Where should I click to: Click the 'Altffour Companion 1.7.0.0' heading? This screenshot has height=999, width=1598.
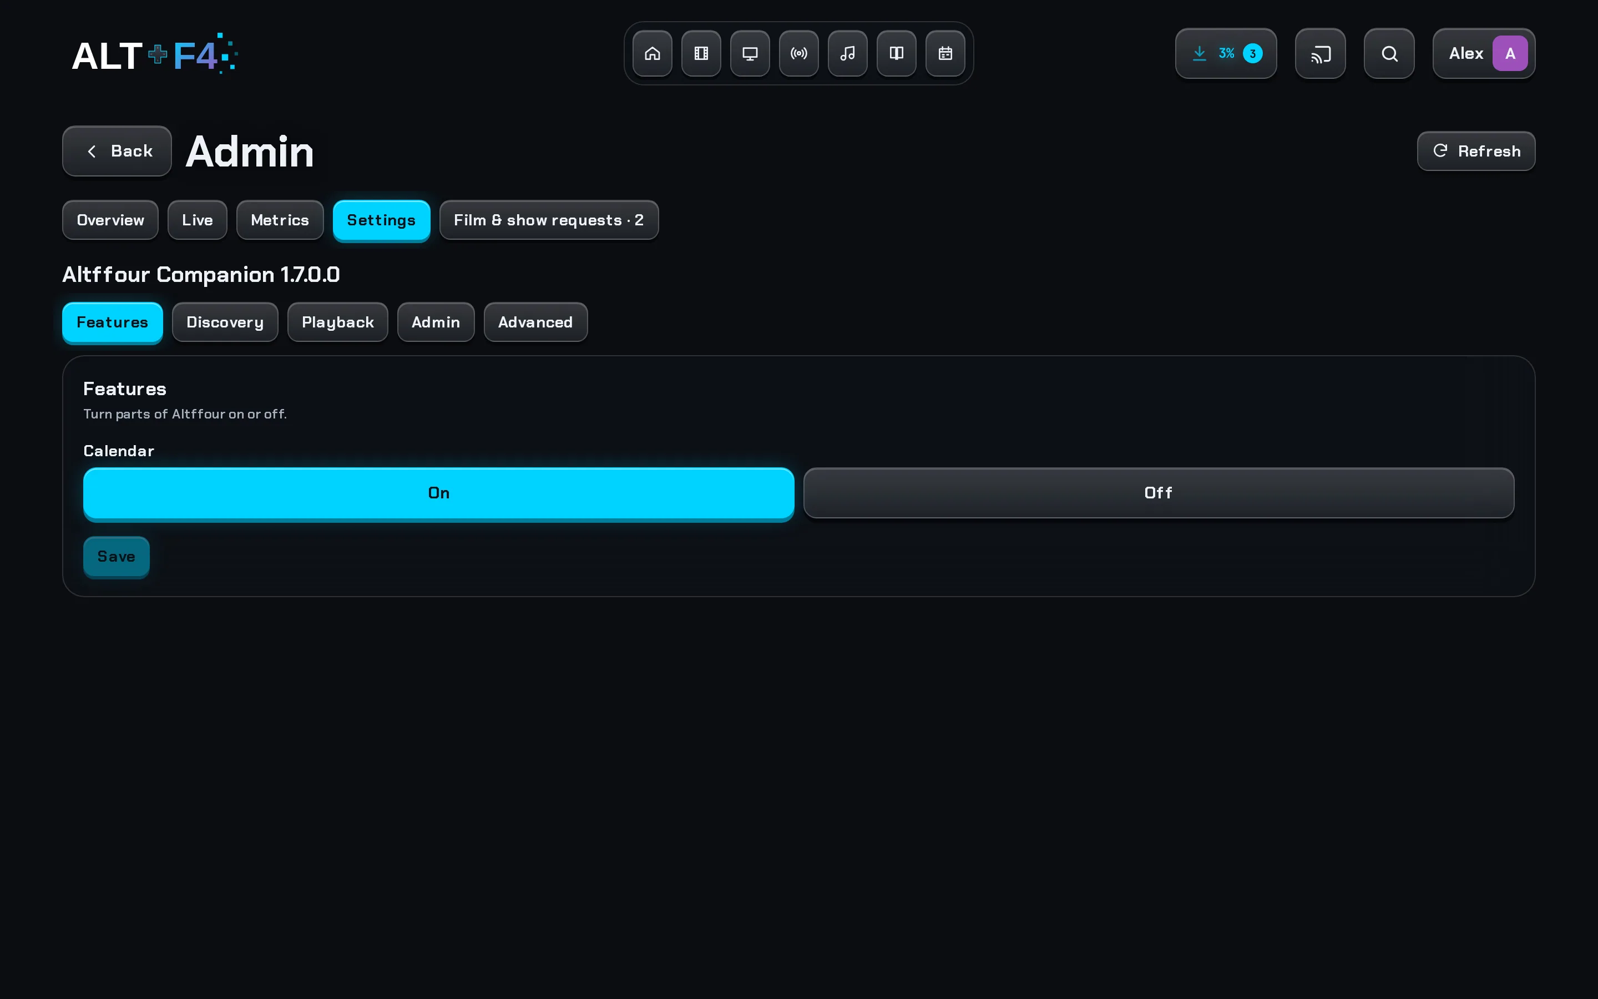[x=201, y=274]
